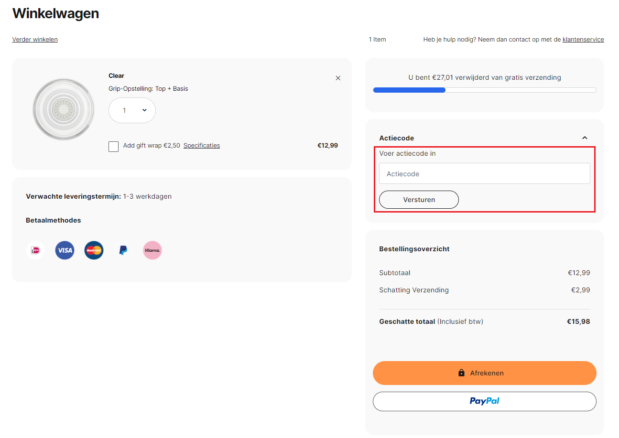Click the iDEAL payment method icon
This screenshot has height=438, width=619.
point(35,250)
